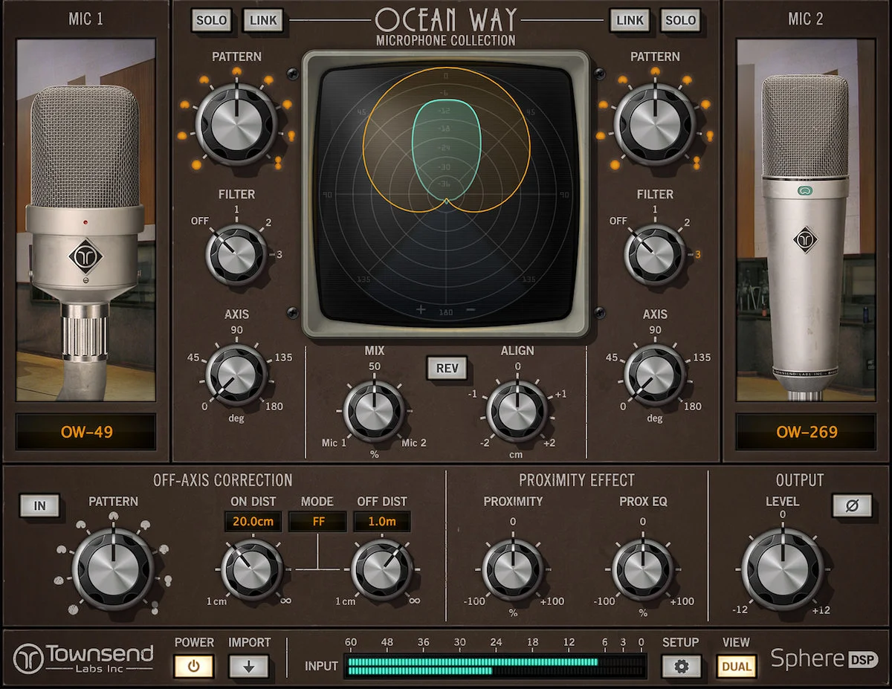Click the Mic 2 label under MIX knob
Image resolution: width=892 pixels, height=689 pixels.
(414, 443)
